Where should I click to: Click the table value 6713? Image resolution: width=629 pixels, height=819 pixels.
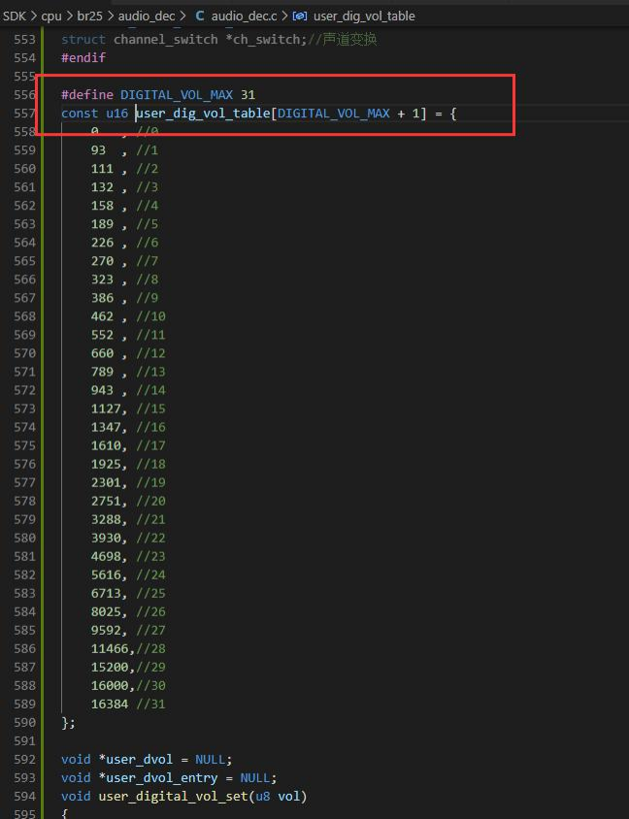[x=106, y=593]
